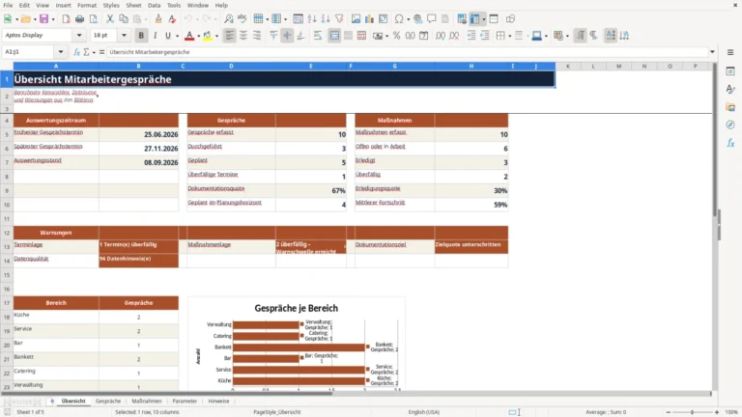
Task: Apply yellow background highlight color
Action: coord(208,36)
